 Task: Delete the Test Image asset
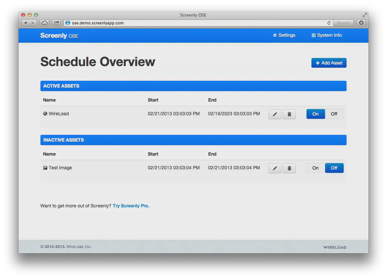(289, 168)
